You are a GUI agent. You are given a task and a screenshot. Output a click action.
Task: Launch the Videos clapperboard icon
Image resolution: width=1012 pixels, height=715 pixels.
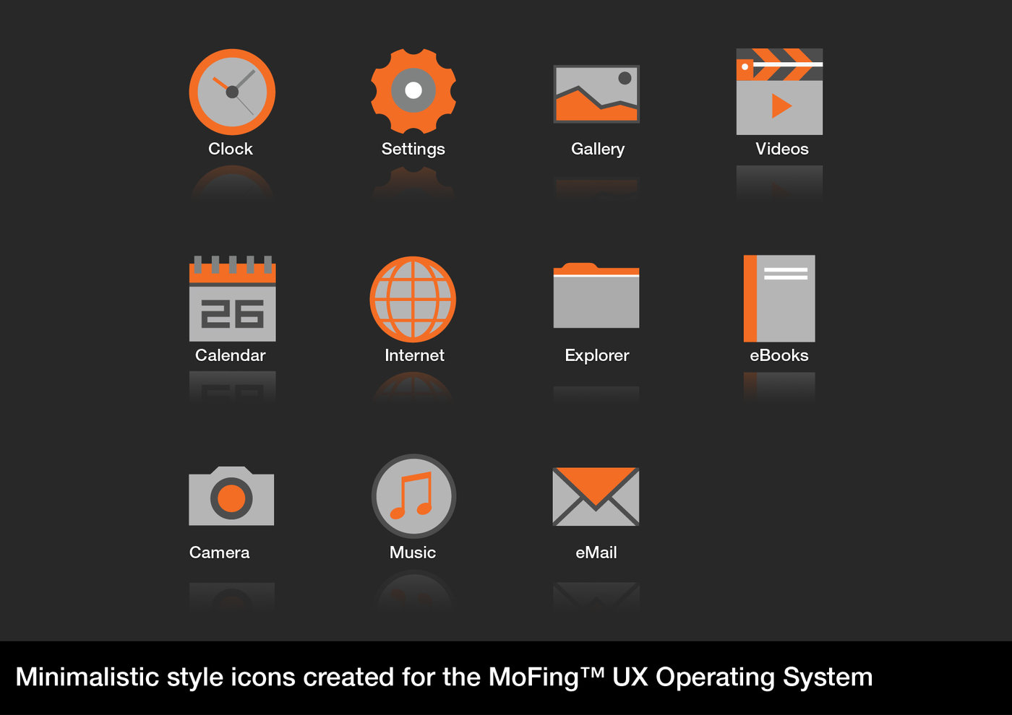(x=779, y=92)
